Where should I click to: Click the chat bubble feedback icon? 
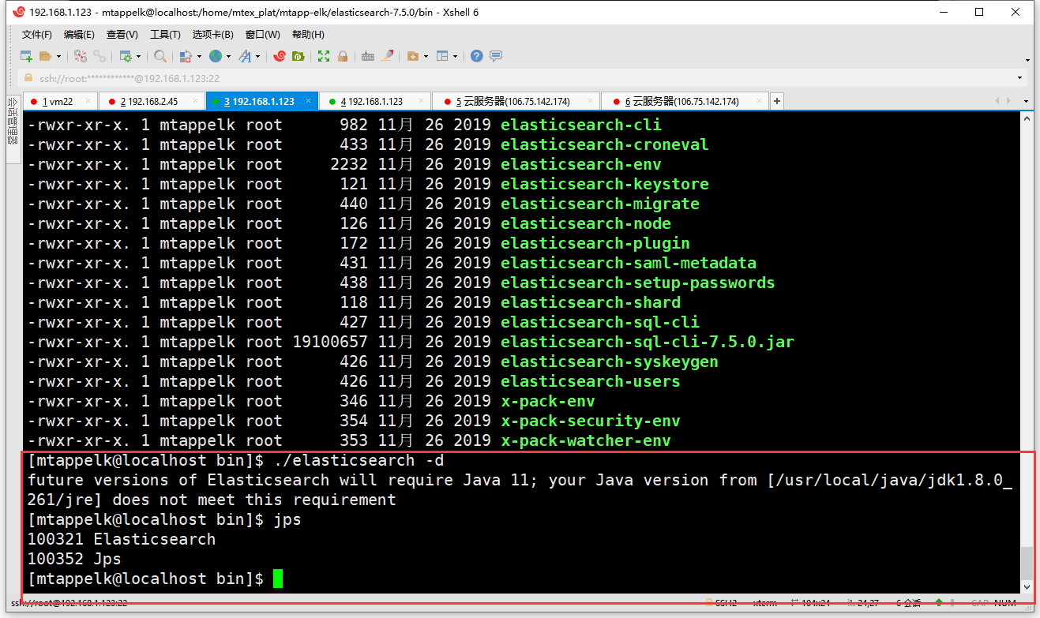click(496, 56)
